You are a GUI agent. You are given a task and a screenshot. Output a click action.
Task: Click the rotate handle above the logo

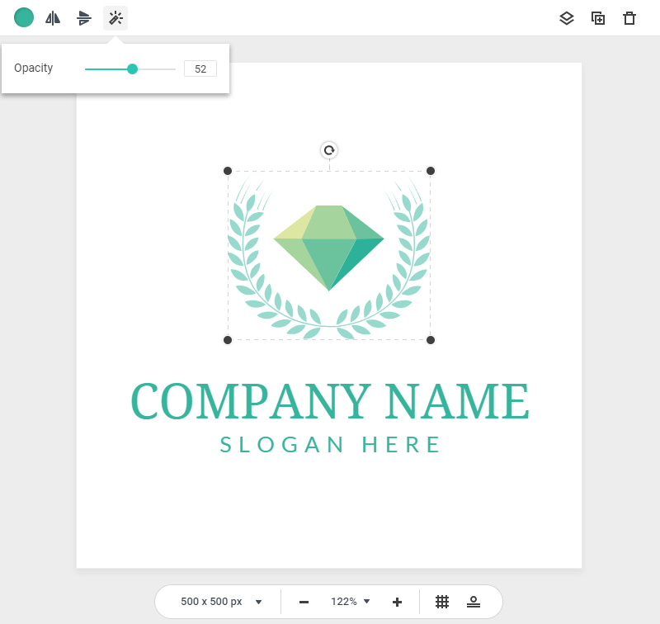(329, 150)
